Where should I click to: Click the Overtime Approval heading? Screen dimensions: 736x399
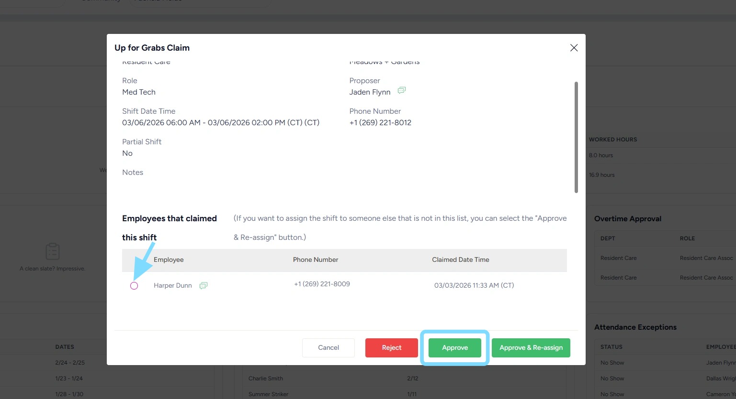[627, 219]
